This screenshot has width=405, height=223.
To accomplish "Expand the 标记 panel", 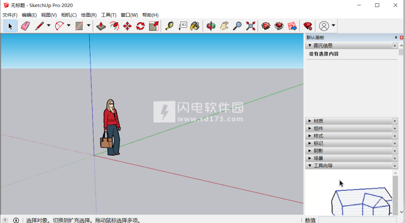I will coord(310,143).
